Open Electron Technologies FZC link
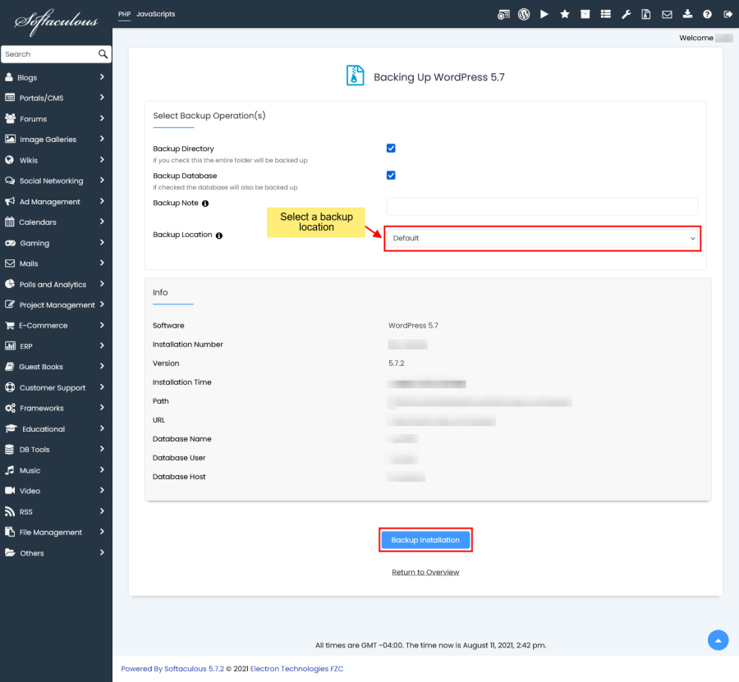The height and width of the screenshot is (682, 739). click(x=297, y=669)
